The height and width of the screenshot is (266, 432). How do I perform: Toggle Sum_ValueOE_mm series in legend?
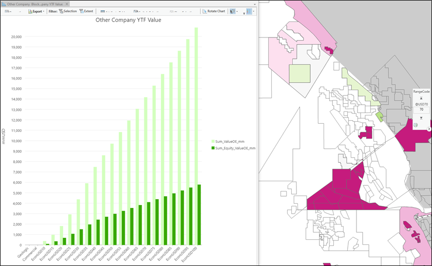click(230, 141)
